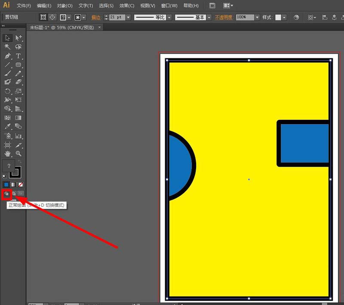Select the Free Transform tool
Image resolution: width=344 pixels, height=305 pixels.
tap(18, 100)
